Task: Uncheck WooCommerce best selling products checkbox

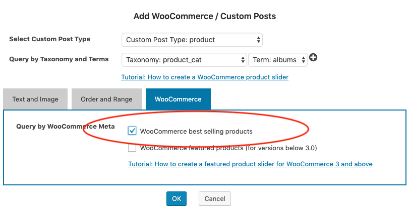Action: pos(132,131)
